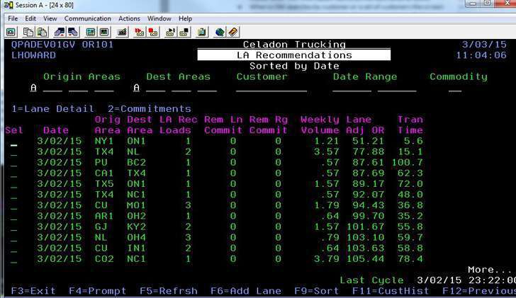Click the globe Support toolbar icon
Viewport: 516px width, 298px height.
point(220,32)
